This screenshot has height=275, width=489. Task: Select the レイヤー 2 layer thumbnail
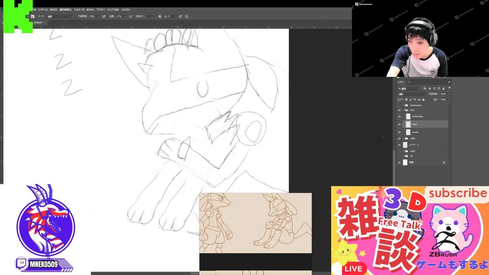(405, 145)
